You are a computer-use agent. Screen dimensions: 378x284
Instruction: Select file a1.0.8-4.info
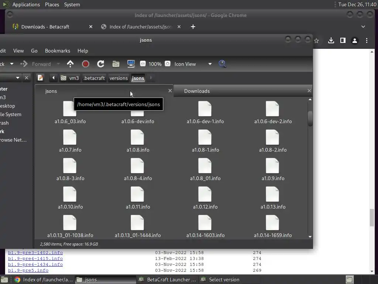138,169
